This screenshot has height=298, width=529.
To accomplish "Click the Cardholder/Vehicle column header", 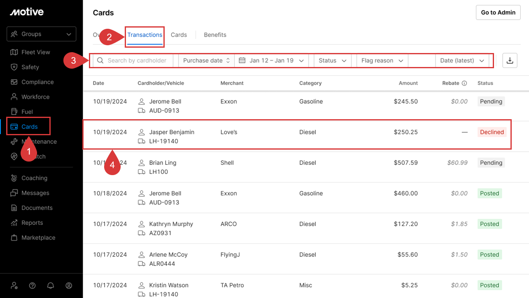I will coord(161,83).
